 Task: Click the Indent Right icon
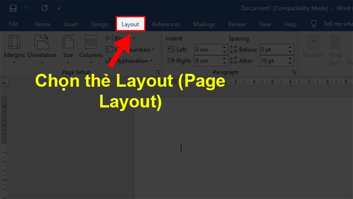pyautogui.click(x=171, y=61)
